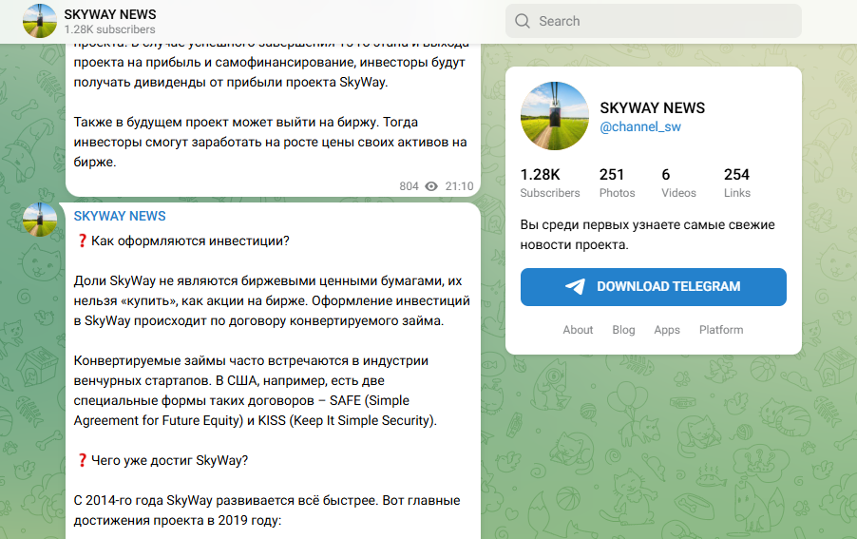Open the large channel avatar in info card
Viewport: 857px width, 539px height.
pyautogui.click(x=555, y=116)
